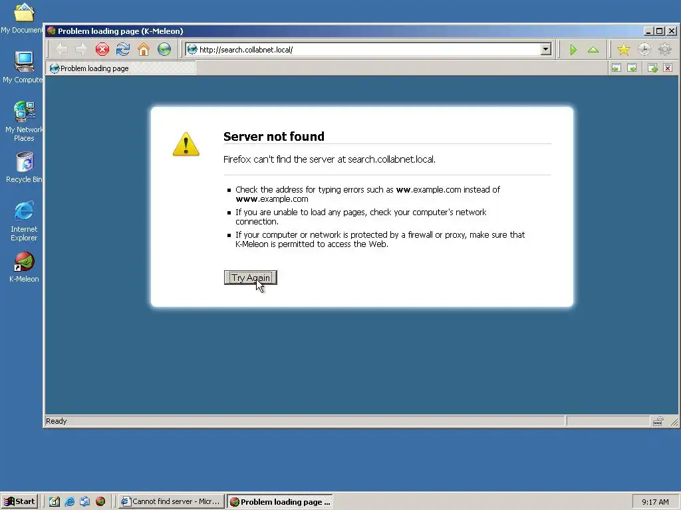The width and height of the screenshot is (681, 510).
Task: Click the green Up triangle icon
Action: click(x=593, y=50)
